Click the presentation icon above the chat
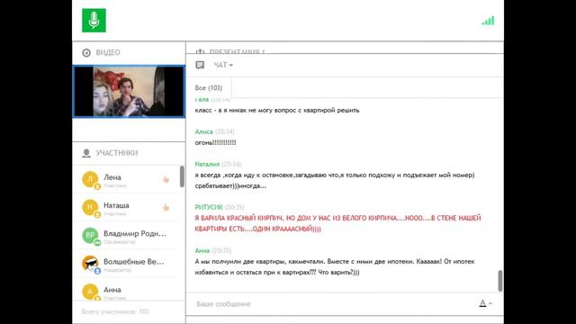This screenshot has height=324, width=576. [x=200, y=51]
